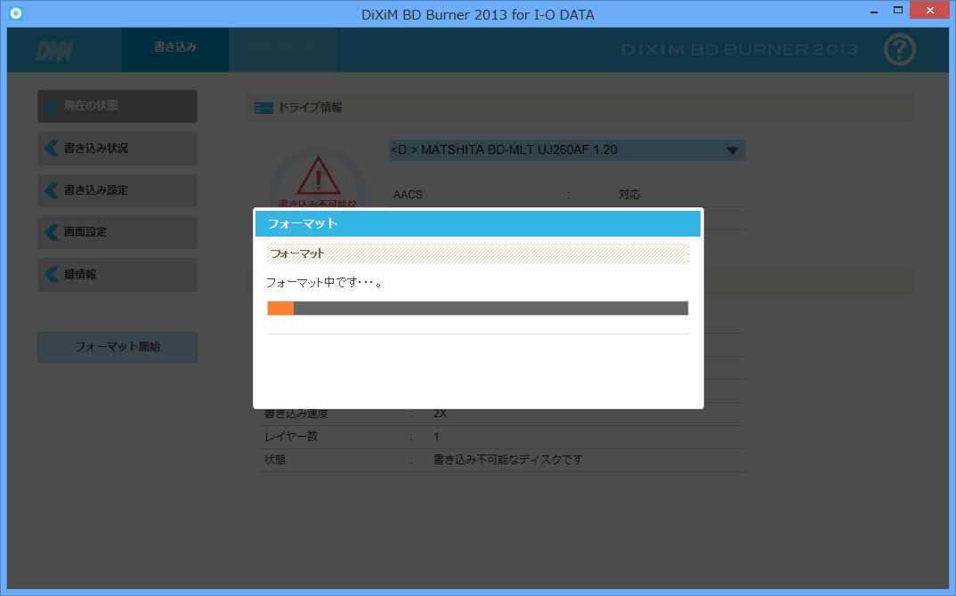Expand the MATSHITA BD-MLT drive dropdown
956x596 pixels.
pos(566,150)
